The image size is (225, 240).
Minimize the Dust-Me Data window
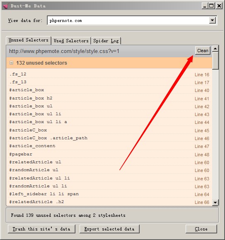[x=205, y=6]
